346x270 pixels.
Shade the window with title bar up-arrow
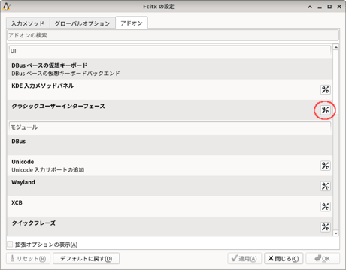point(310,7)
